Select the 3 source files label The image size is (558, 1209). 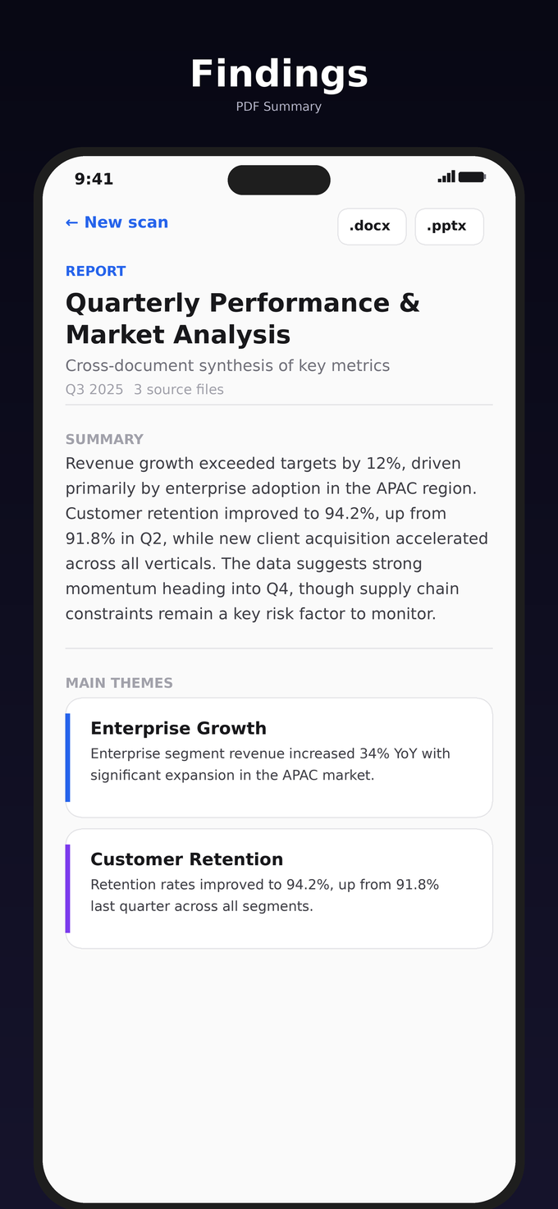179,390
